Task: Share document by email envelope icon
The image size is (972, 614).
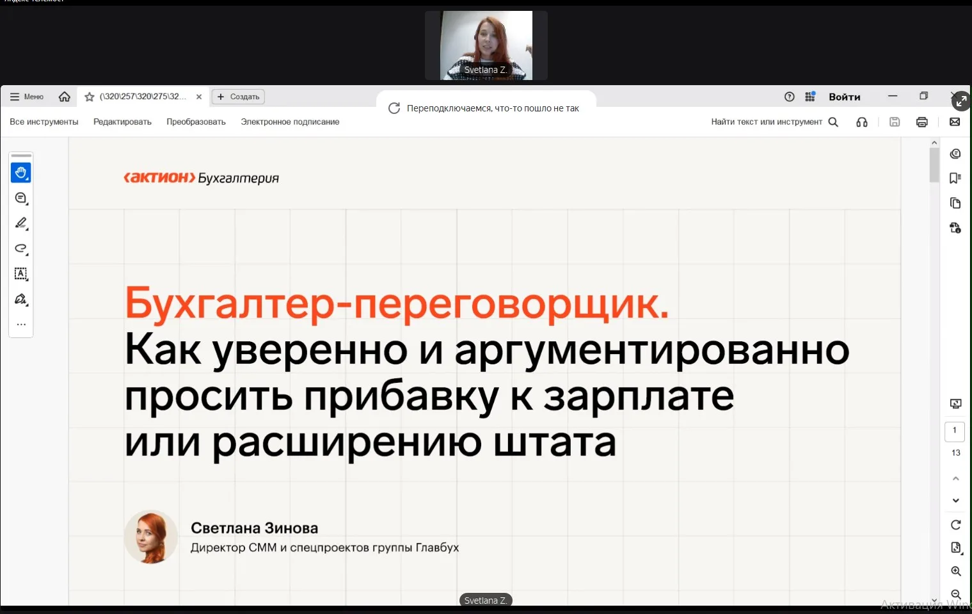Action: 955,122
